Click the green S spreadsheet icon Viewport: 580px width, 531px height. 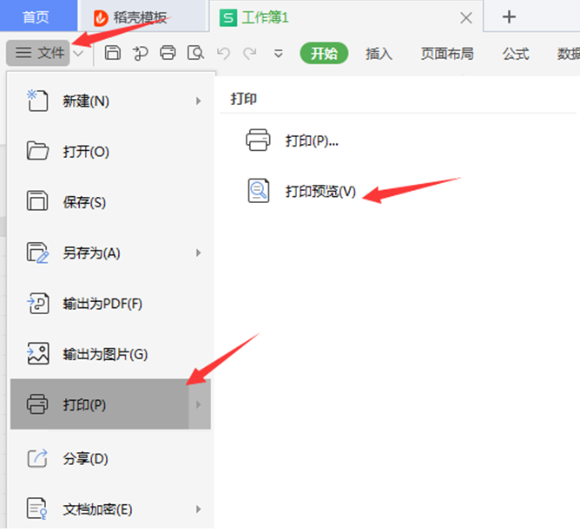click(228, 17)
